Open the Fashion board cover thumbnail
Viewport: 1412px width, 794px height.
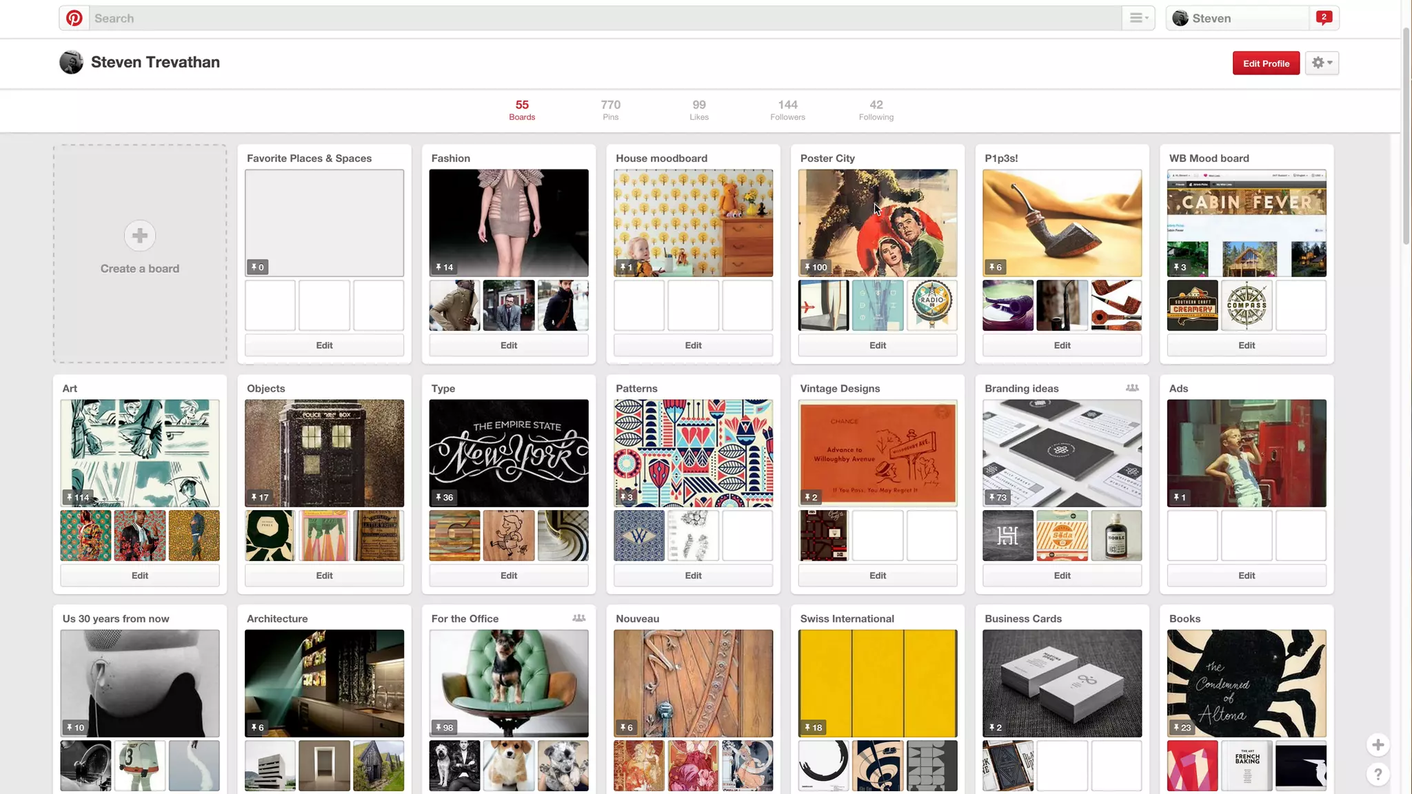click(509, 223)
